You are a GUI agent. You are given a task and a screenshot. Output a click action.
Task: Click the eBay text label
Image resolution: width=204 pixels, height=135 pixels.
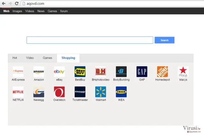59,79
